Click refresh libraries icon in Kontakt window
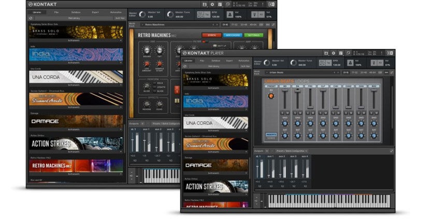Viewport: 421px width, 219px height. (31, 18)
